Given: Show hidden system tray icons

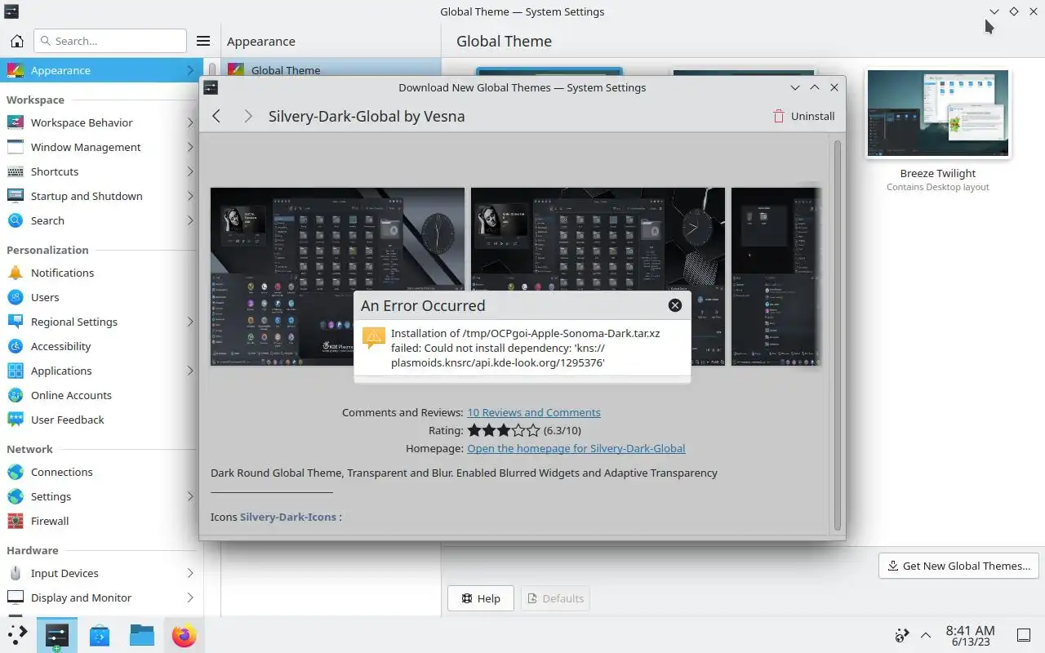Looking at the screenshot, I should coord(926,635).
